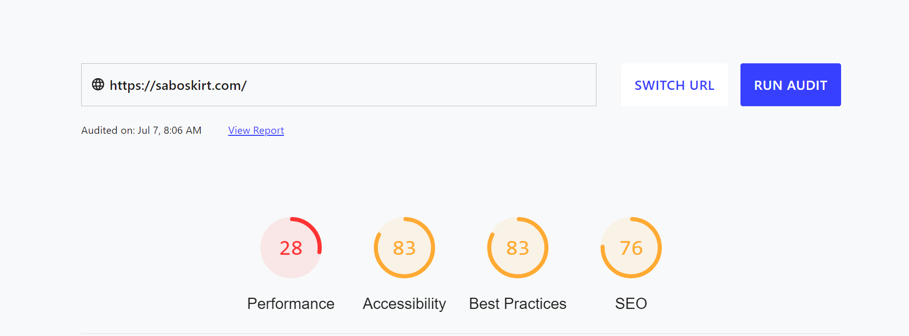Image resolution: width=909 pixels, height=336 pixels.
Task: Click the horizontal divider below the scores
Action: tap(461, 333)
